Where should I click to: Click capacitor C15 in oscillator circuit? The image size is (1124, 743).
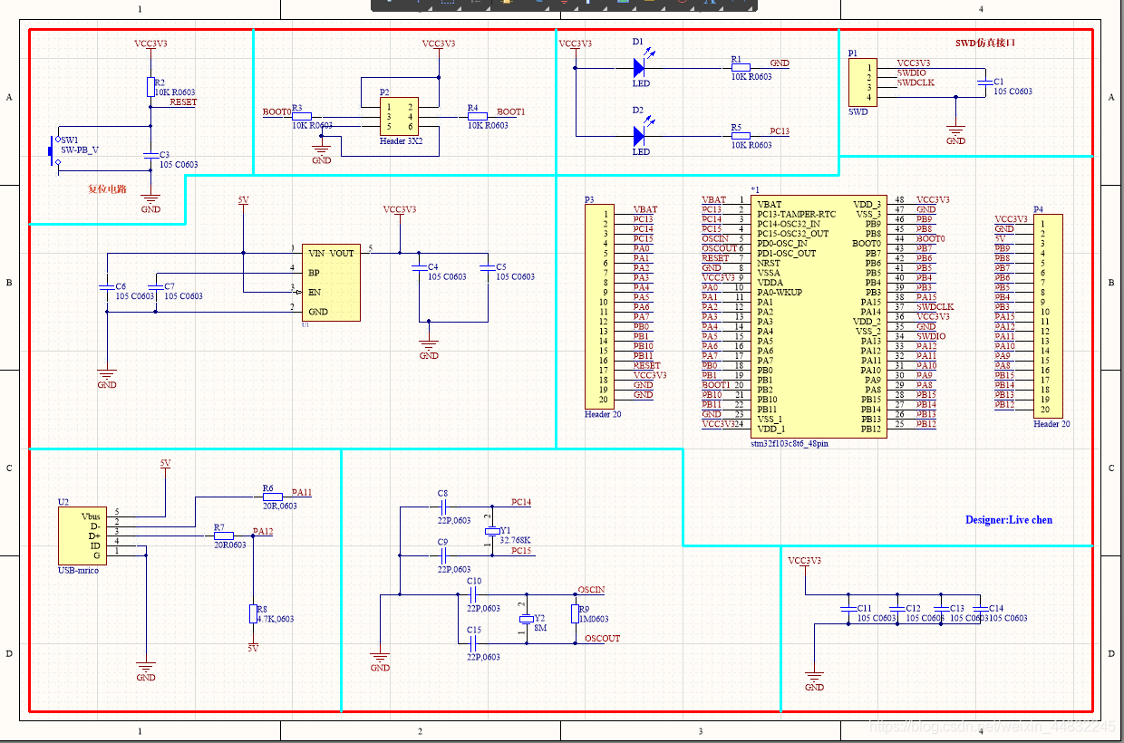(x=473, y=643)
